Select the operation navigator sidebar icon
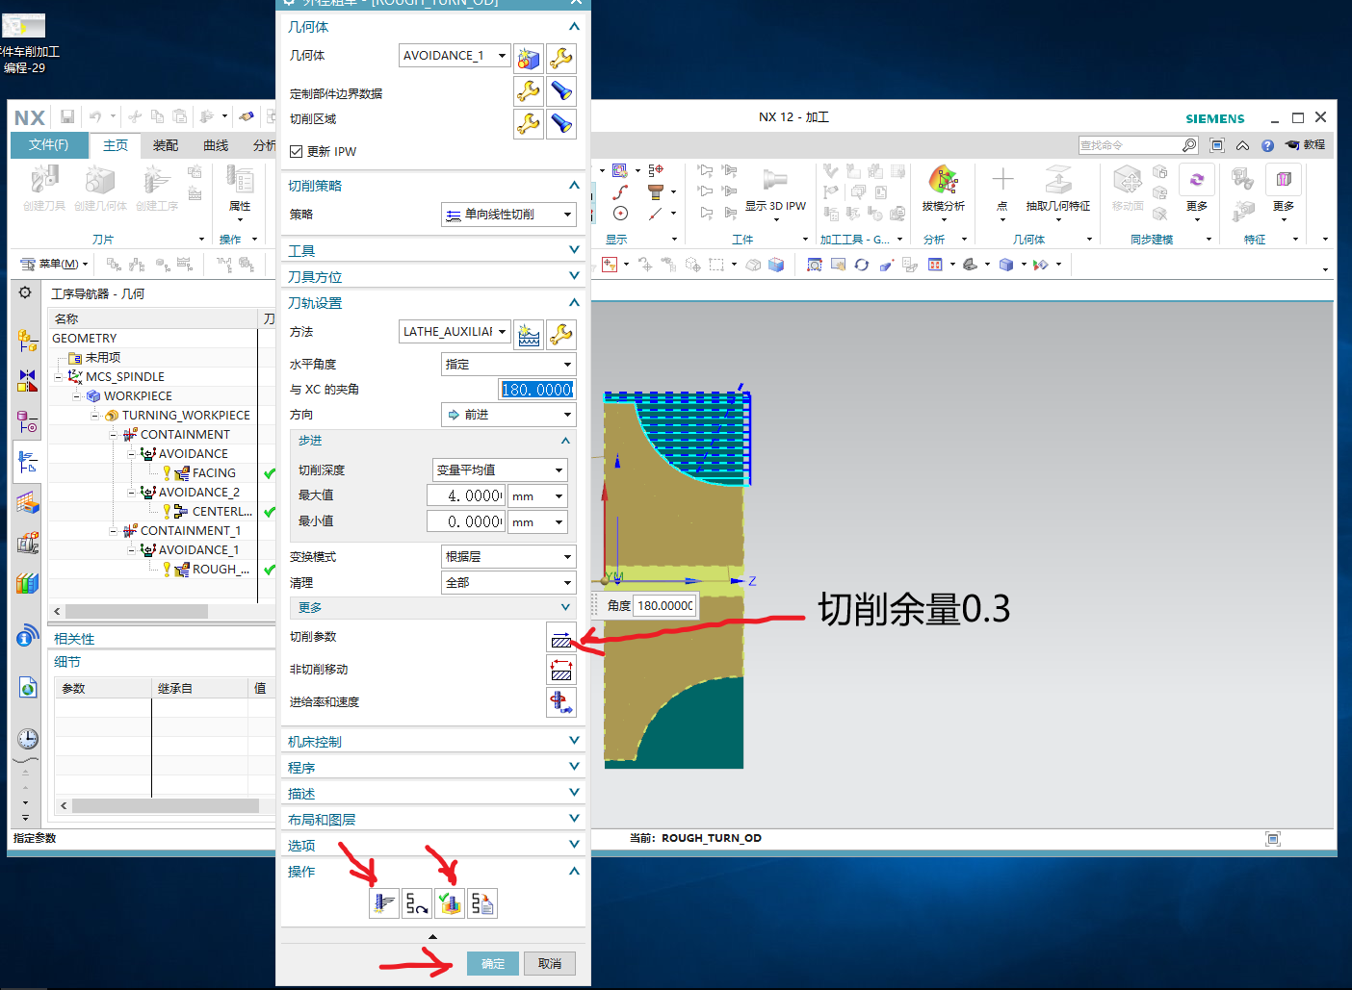This screenshot has width=1352, height=990. click(x=27, y=462)
